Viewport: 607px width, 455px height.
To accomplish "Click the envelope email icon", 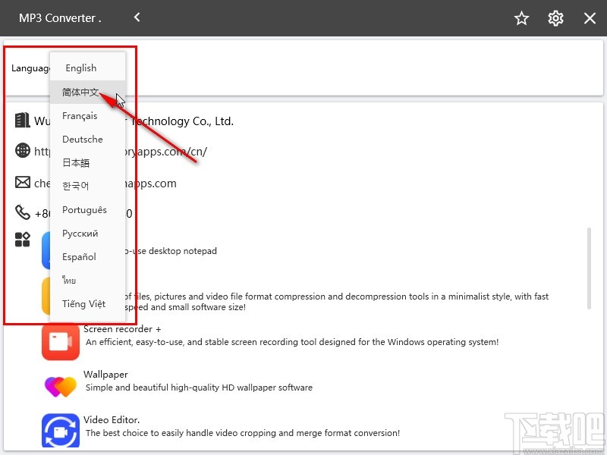I will click(x=23, y=182).
